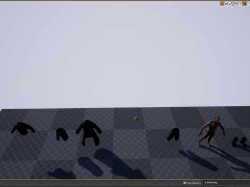250x187 pixels.
Task: Select the translate (move) gizmo mode
Action: [222, 4]
